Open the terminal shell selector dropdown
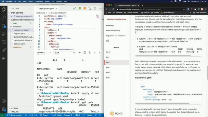This screenshot has width=208, height=117. tap(65, 53)
